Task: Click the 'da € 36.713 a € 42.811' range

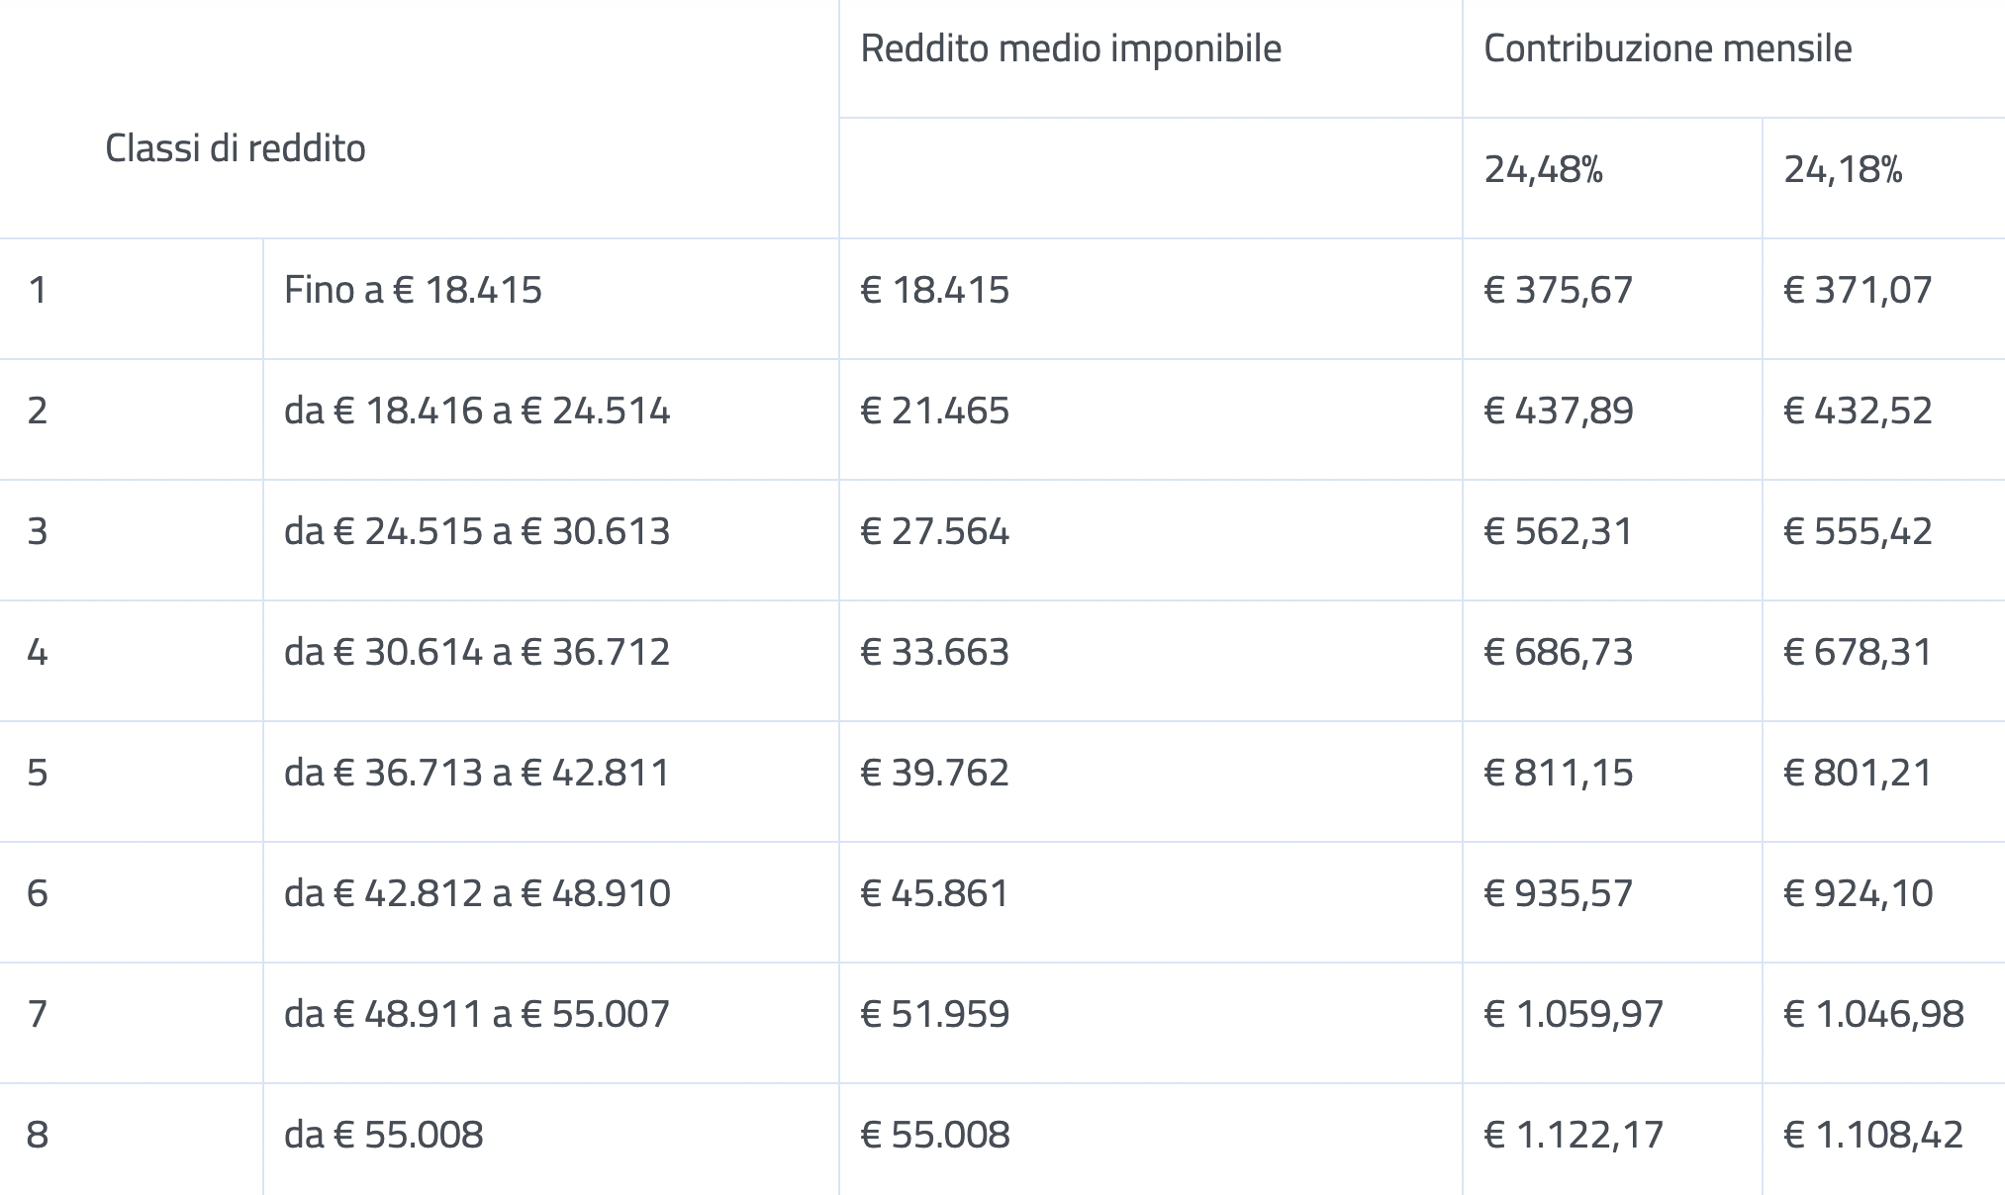Action: coord(477,773)
